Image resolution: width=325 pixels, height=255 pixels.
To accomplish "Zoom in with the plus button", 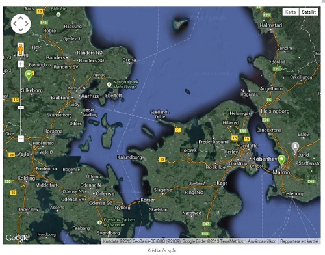I will [x=21, y=64].
